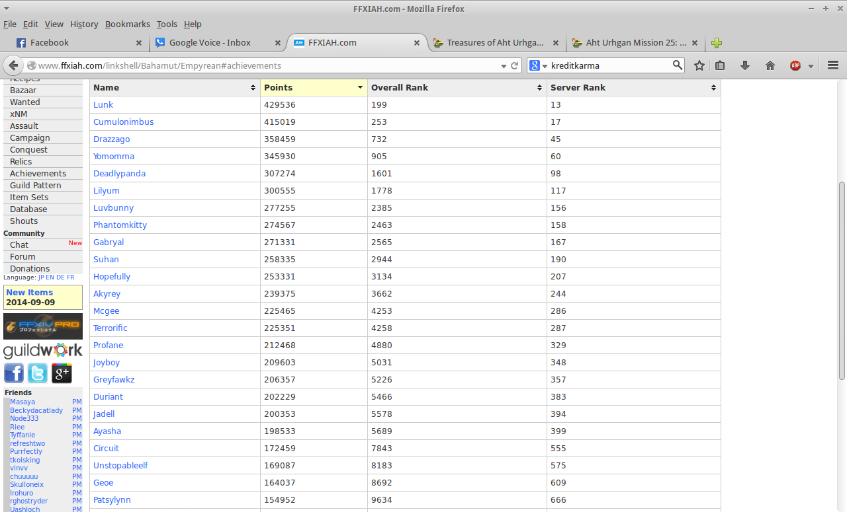Bookmark this page with the star icon
The image size is (847, 512).
tap(699, 65)
